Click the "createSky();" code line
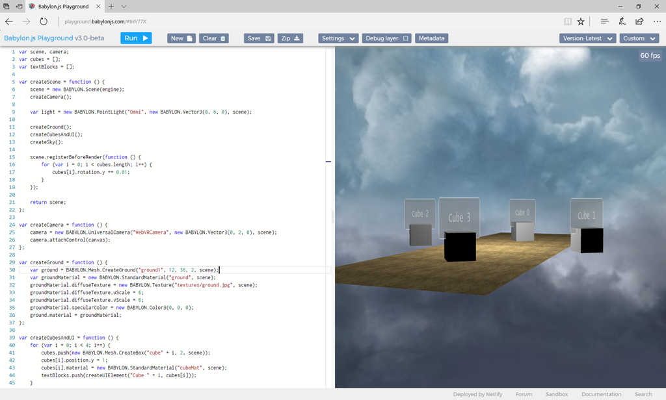This screenshot has height=400, width=666. (x=46, y=142)
